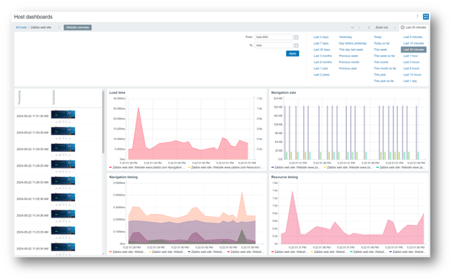Shift time period forward arrow

pos(395,27)
